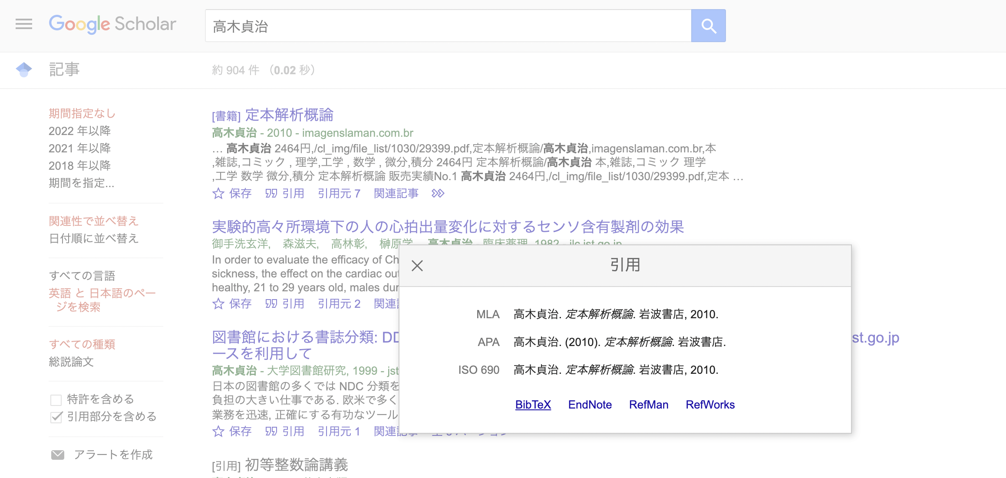Image resolution: width=1006 pixels, height=478 pixels.
Task: Enable the 特許を含める checkbox
Action: tap(56, 399)
